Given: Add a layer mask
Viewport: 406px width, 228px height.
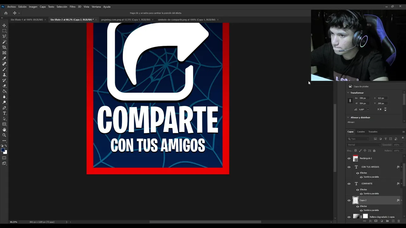Looking at the screenshot, I should click(x=376, y=221).
